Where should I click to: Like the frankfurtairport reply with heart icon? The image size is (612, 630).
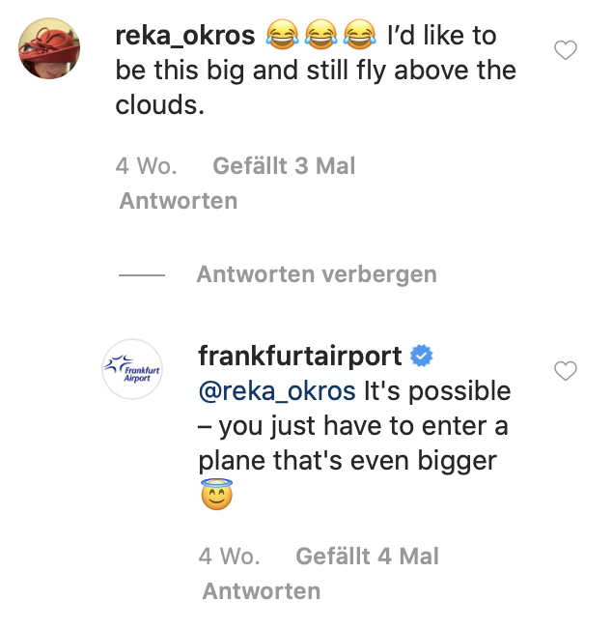pos(566,370)
